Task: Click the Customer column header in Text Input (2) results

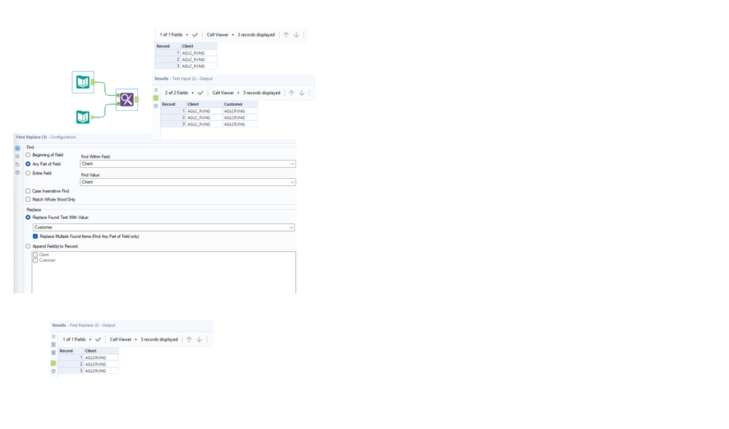Action: coord(240,104)
